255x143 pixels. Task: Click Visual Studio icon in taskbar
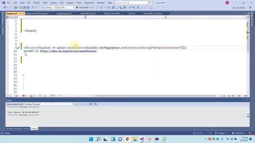click(142, 139)
